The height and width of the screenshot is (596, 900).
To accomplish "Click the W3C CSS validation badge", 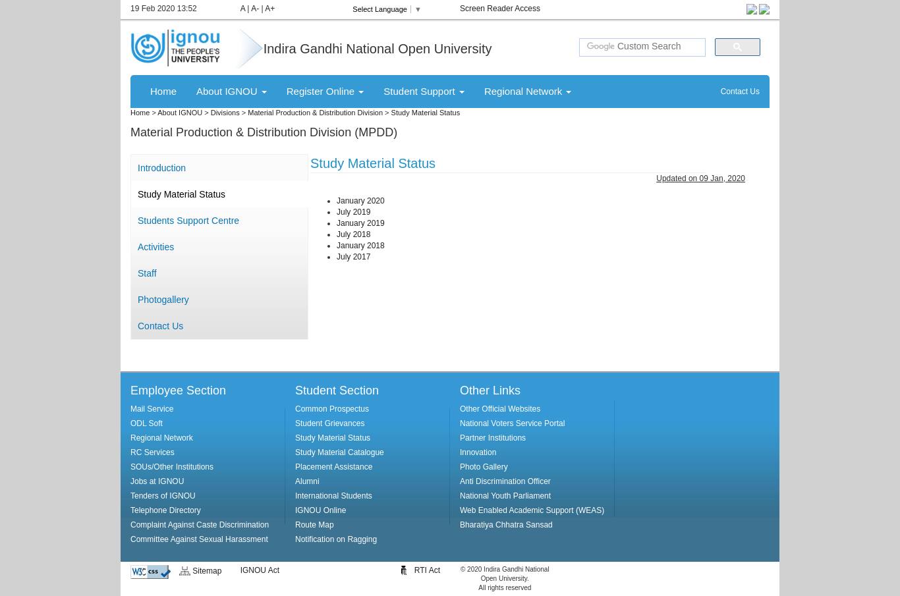I will tap(150, 572).
